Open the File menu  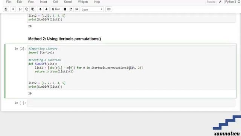(x=8, y=2)
